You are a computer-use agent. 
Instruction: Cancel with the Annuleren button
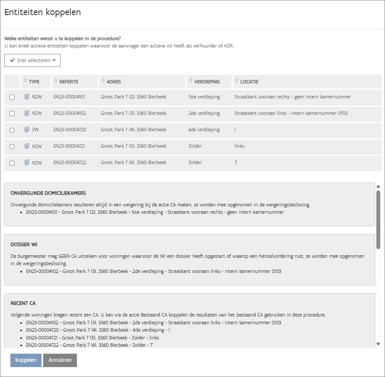tap(60, 360)
